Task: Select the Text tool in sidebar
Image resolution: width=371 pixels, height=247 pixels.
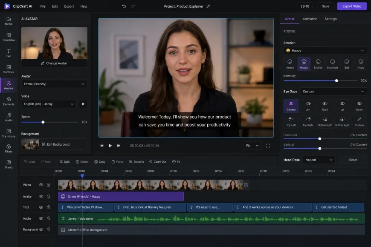Action: 9,53
